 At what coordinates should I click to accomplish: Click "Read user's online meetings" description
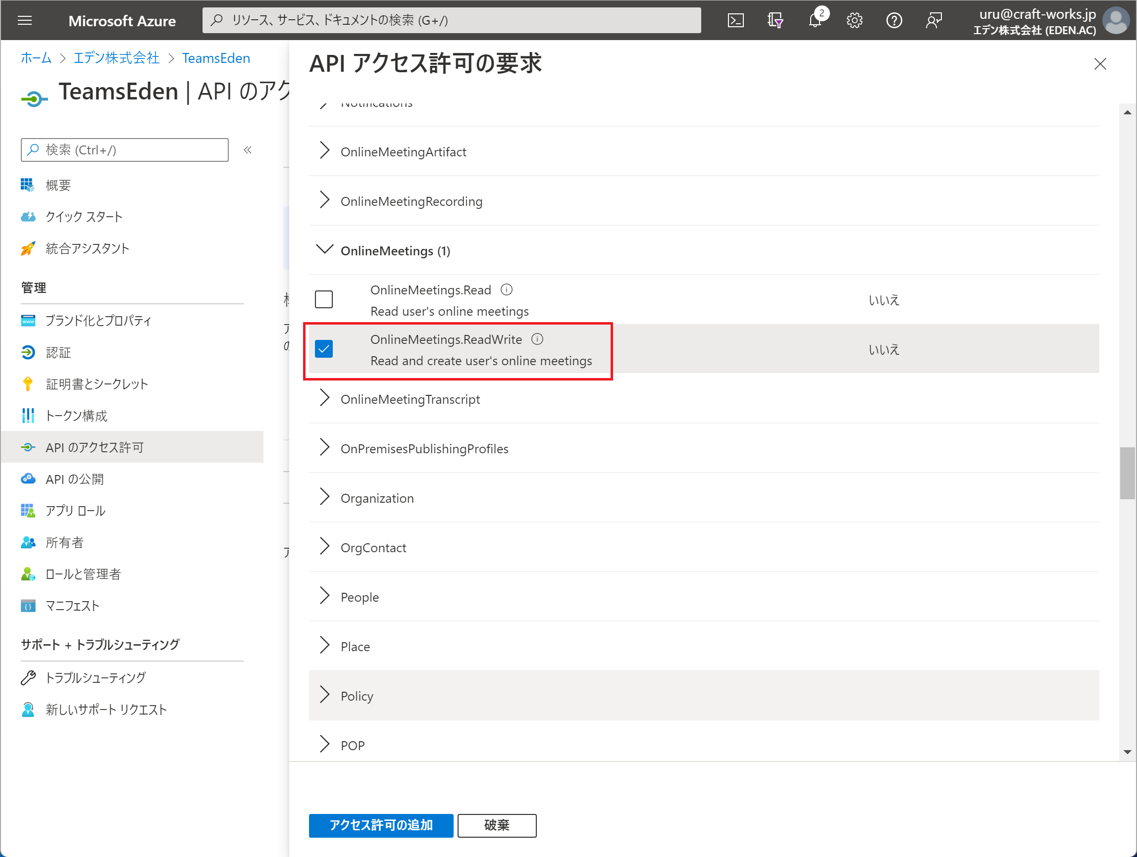[450, 311]
